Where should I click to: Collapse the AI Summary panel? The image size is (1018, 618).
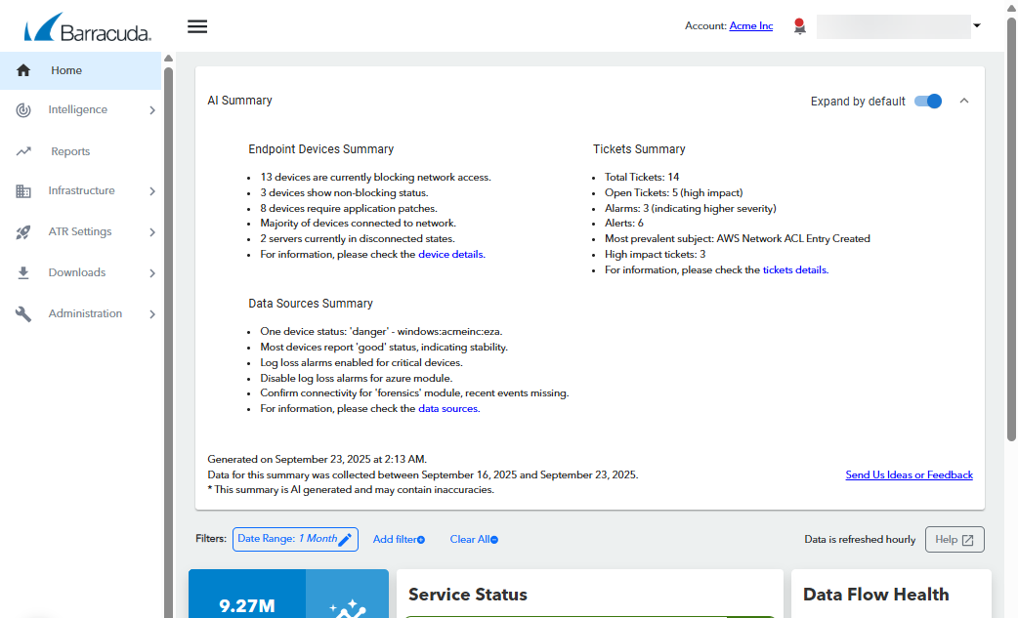coord(964,101)
